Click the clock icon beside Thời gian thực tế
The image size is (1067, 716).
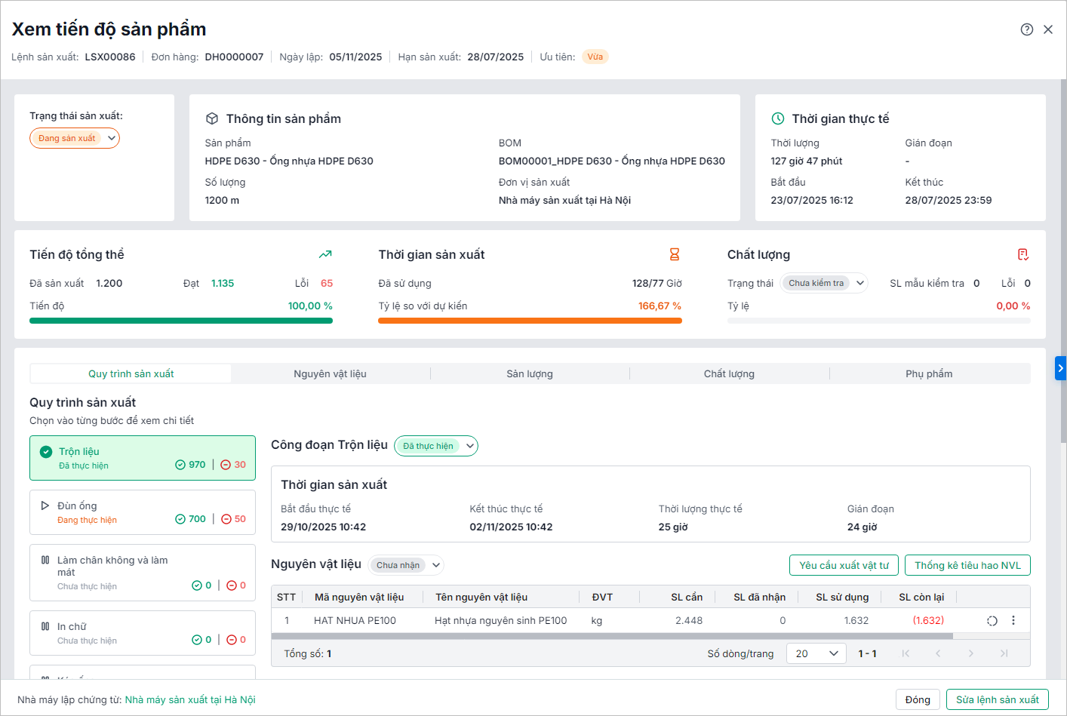778,118
